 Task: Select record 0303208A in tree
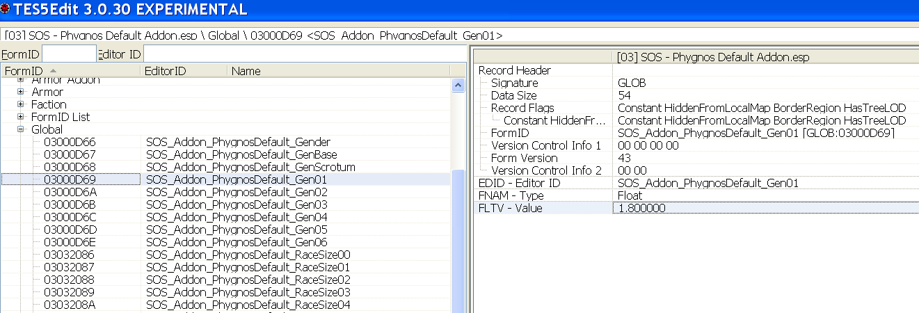tap(70, 305)
